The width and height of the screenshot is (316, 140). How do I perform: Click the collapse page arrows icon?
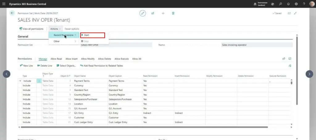(x=295, y=13)
